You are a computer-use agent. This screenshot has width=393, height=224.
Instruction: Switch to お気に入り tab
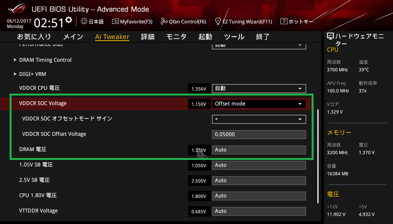click(34, 37)
